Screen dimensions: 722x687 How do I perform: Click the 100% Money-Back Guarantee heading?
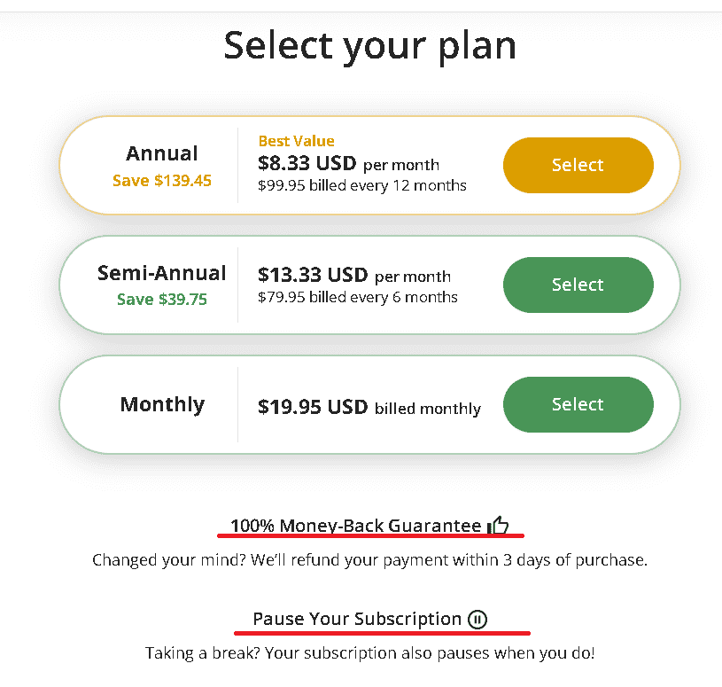pyautogui.click(x=355, y=526)
